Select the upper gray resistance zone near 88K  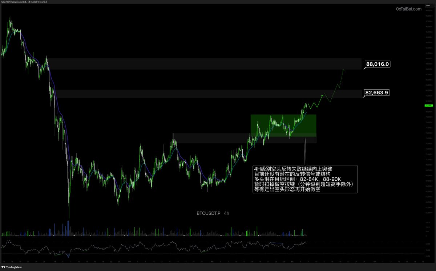pos(203,64)
